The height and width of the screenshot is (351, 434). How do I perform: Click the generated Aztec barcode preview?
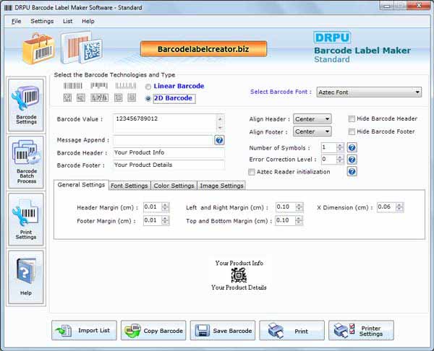tap(239, 275)
